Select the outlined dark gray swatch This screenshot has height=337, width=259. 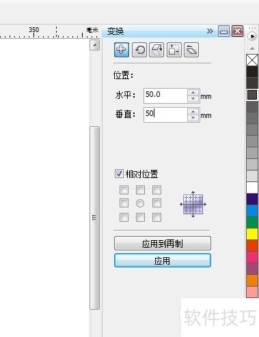pos(252,95)
